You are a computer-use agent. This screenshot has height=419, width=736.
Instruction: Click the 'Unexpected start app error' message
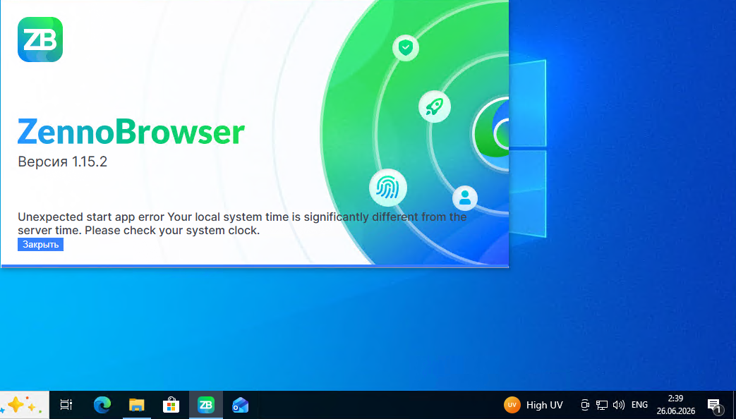point(242,224)
